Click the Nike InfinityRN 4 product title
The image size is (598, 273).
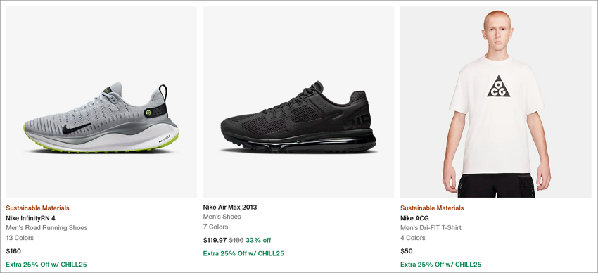click(x=30, y=219)
